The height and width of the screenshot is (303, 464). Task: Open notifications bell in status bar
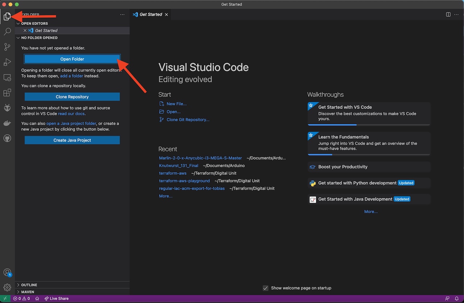pos(457,299)
